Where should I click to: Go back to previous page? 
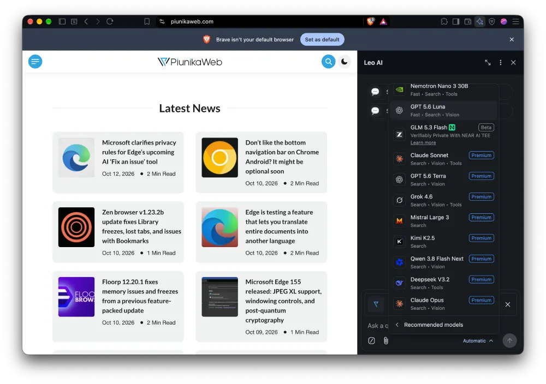[x=86, y=22]
